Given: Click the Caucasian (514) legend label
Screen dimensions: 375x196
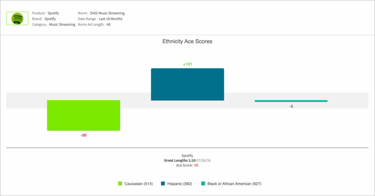Looking at the screenshot, I should tap(138, 184).
